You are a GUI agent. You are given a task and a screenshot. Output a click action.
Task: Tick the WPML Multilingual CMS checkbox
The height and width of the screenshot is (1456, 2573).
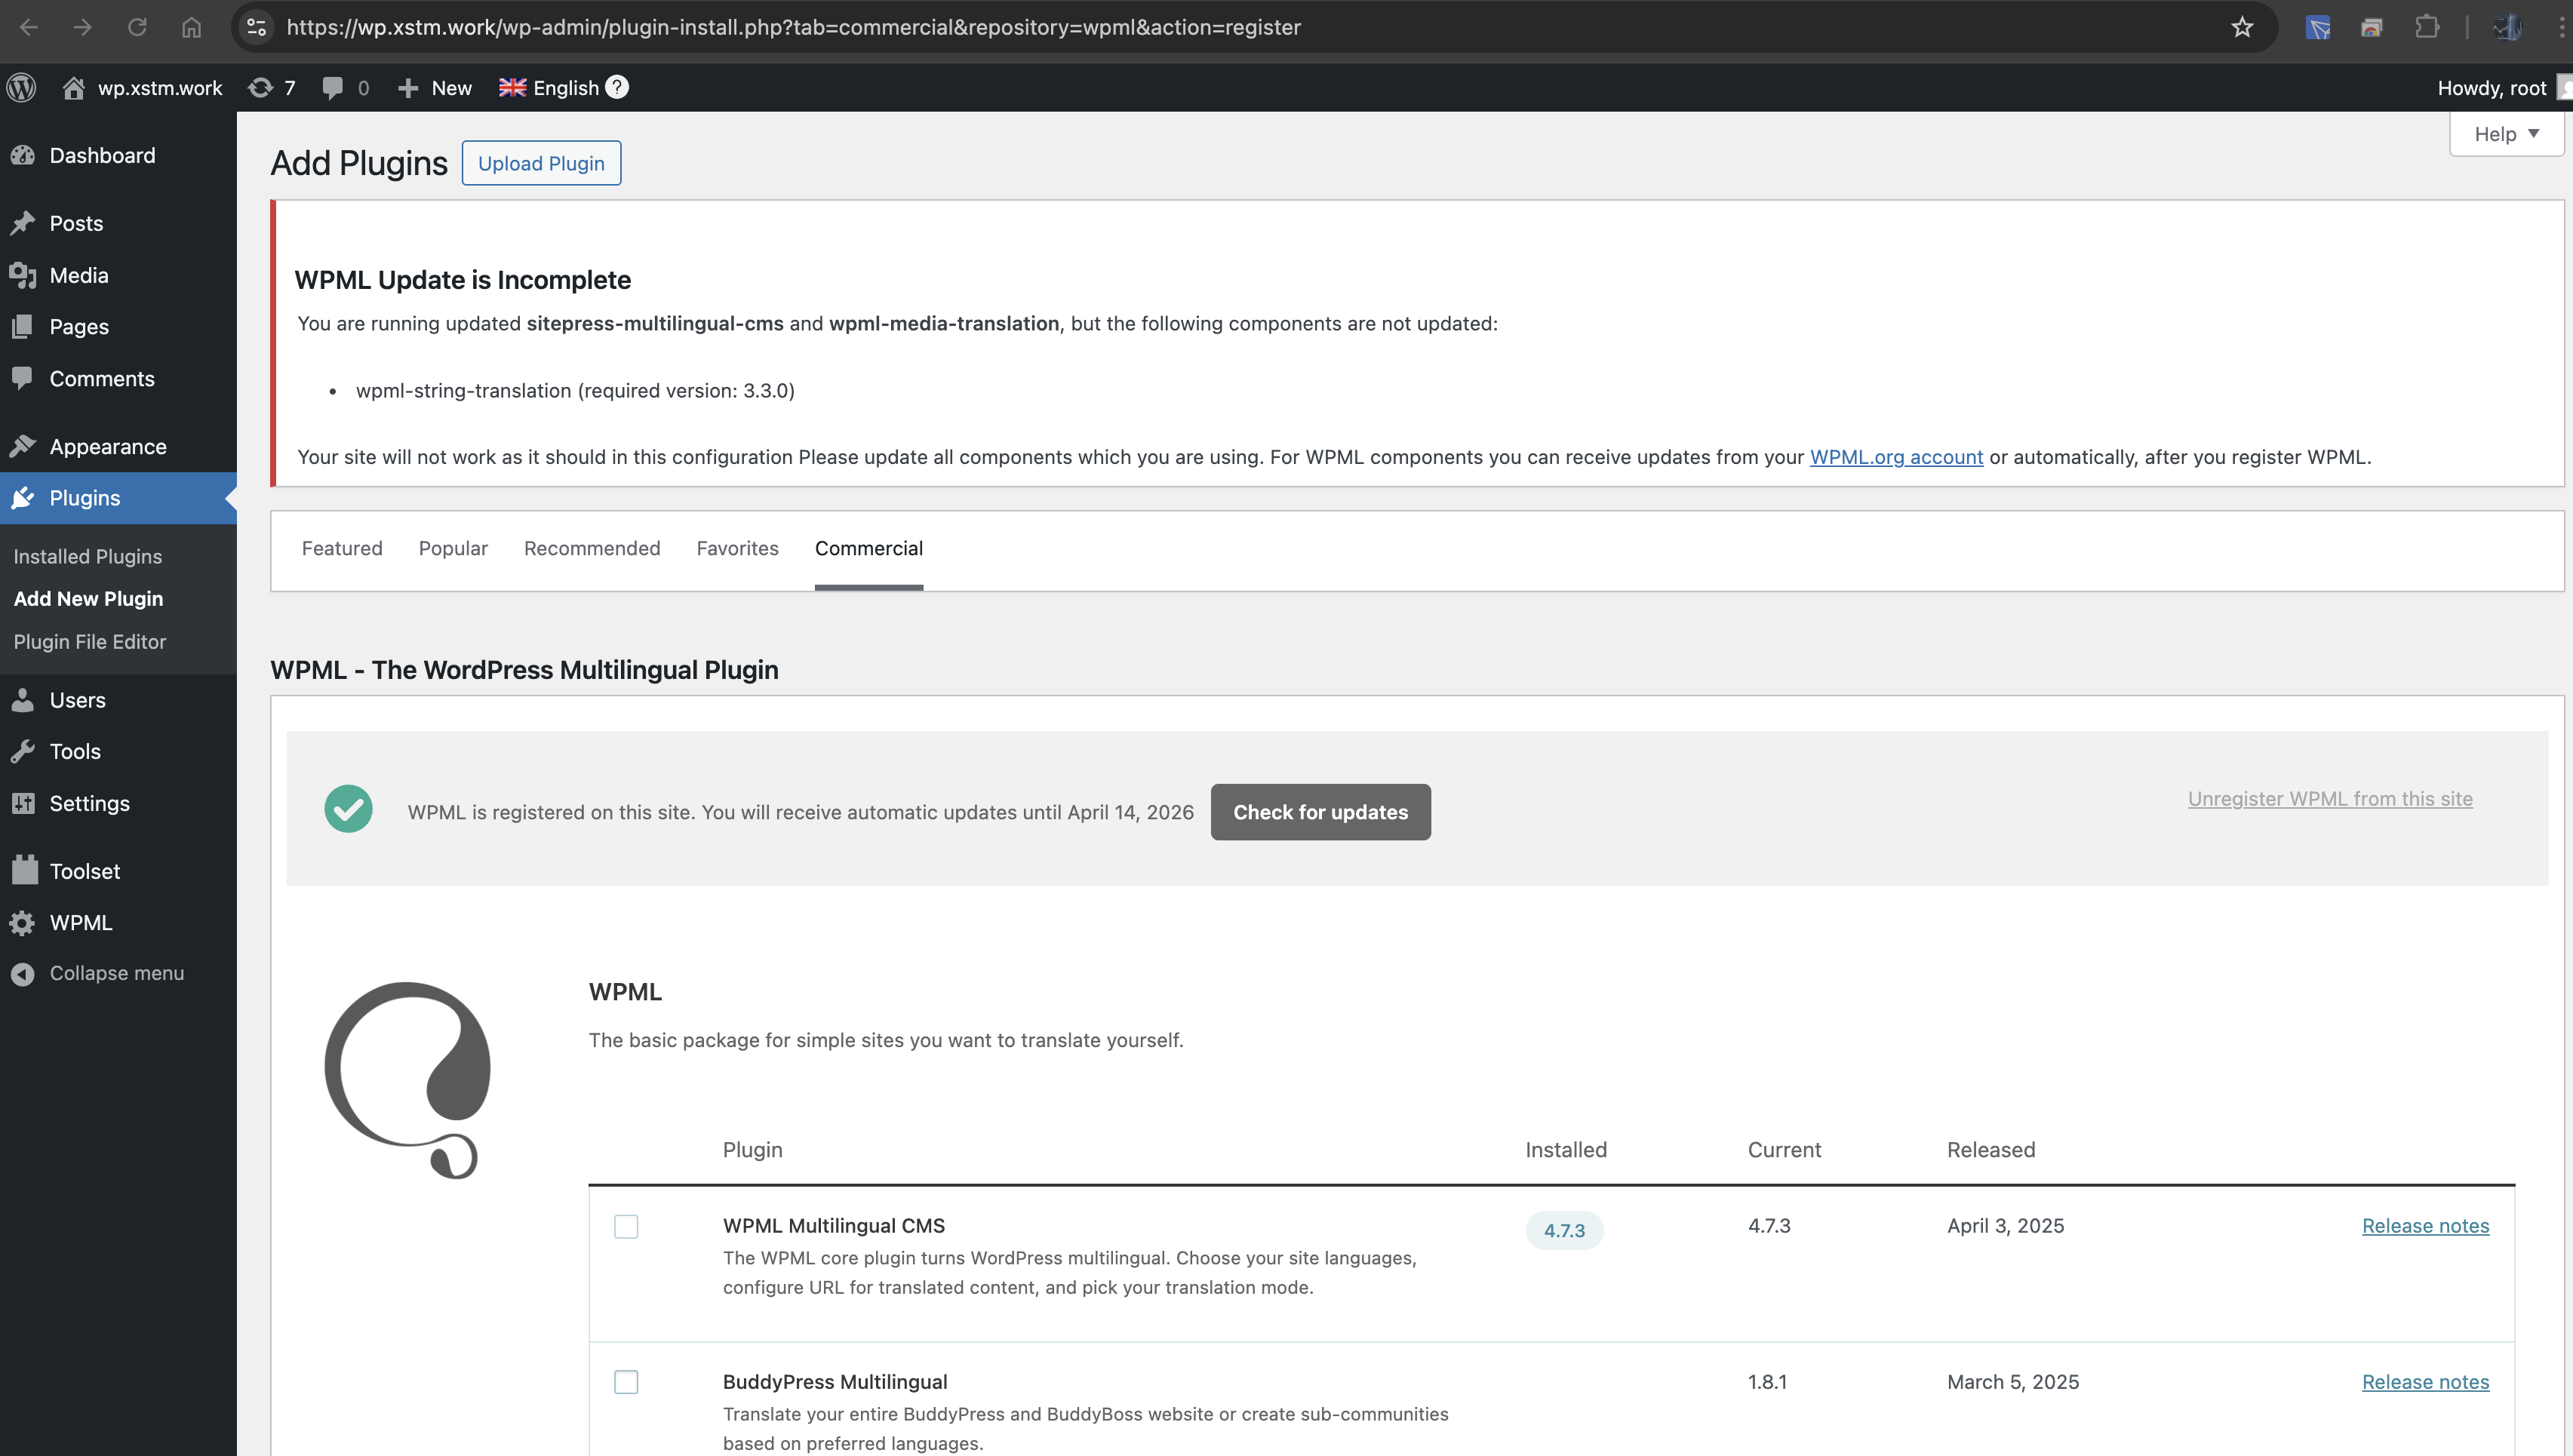626,1226
